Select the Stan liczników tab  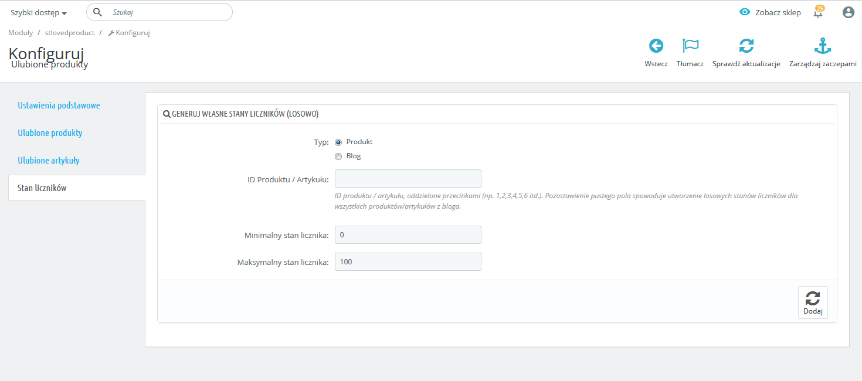point(42,188)
